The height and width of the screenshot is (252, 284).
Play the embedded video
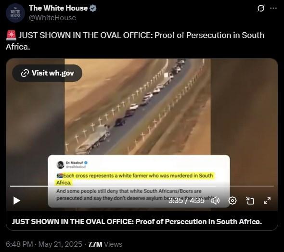[x=17, y=201]
